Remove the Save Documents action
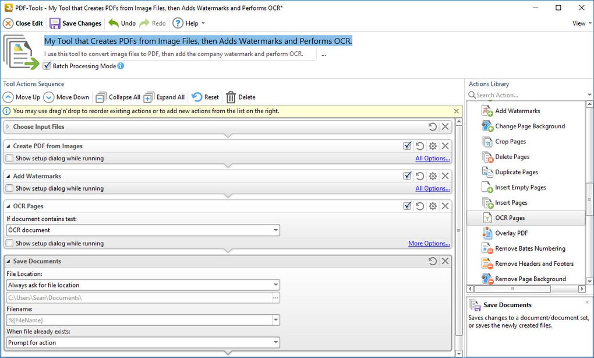This screenshot has height=358, width=594. [x=445, y=261]
